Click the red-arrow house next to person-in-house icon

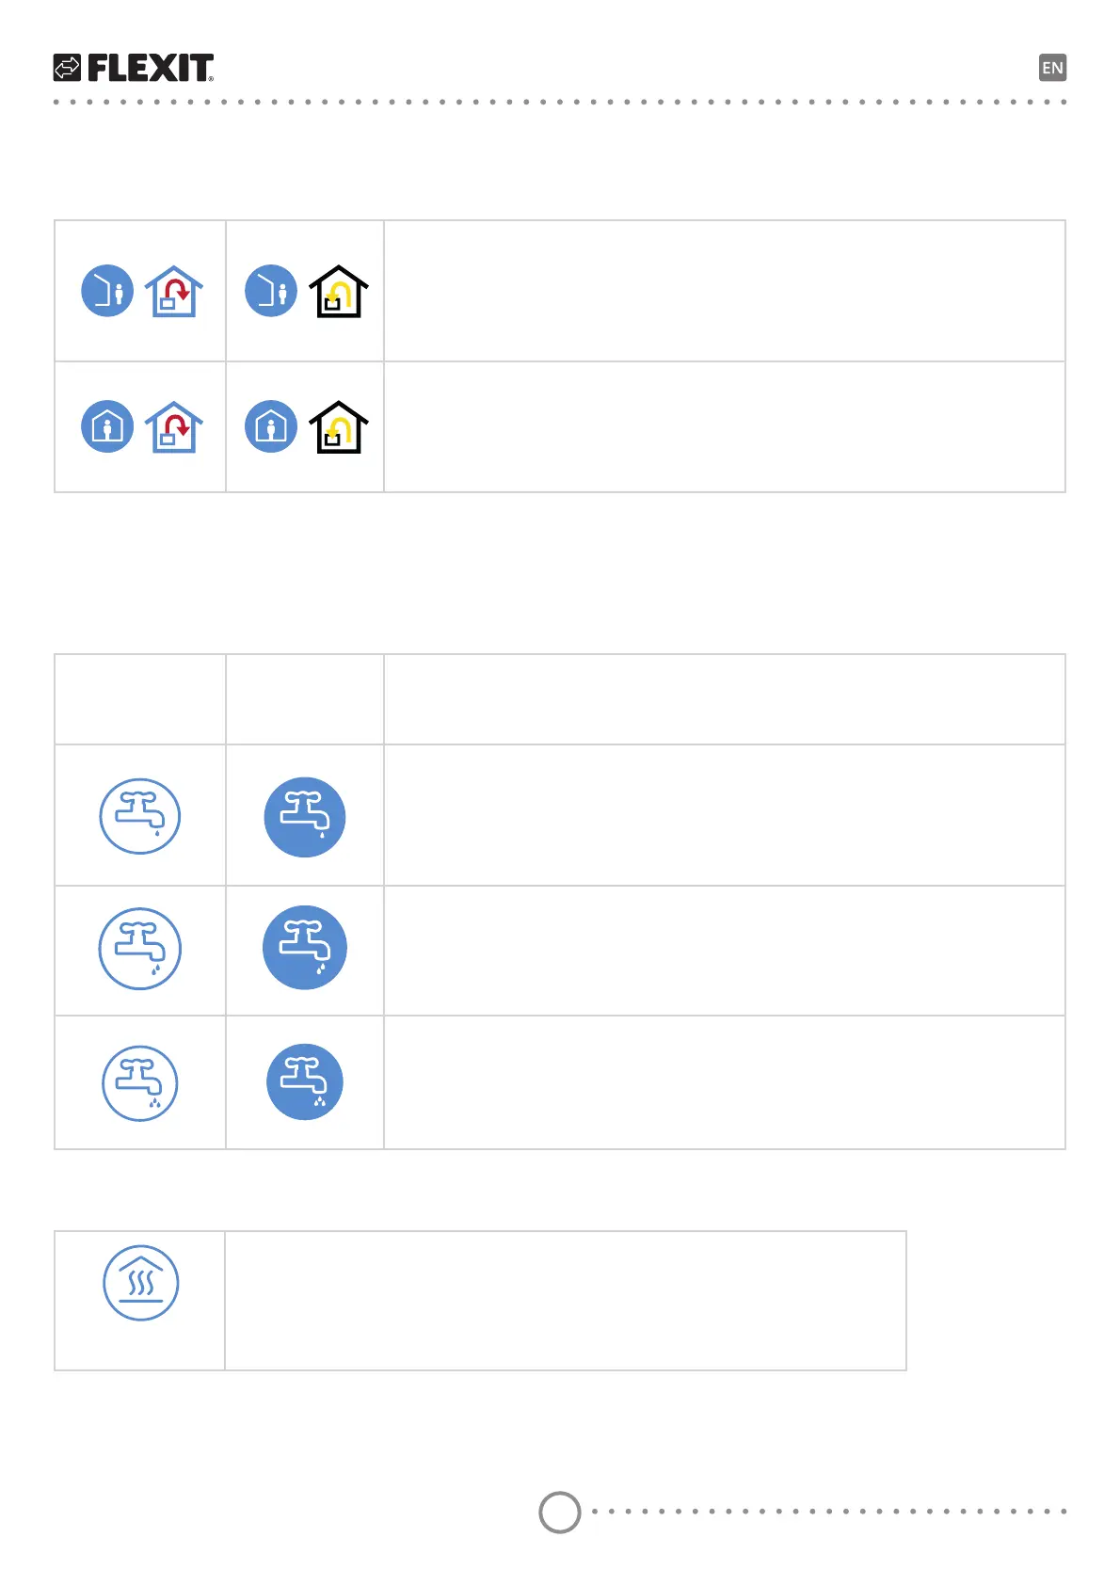174,427
